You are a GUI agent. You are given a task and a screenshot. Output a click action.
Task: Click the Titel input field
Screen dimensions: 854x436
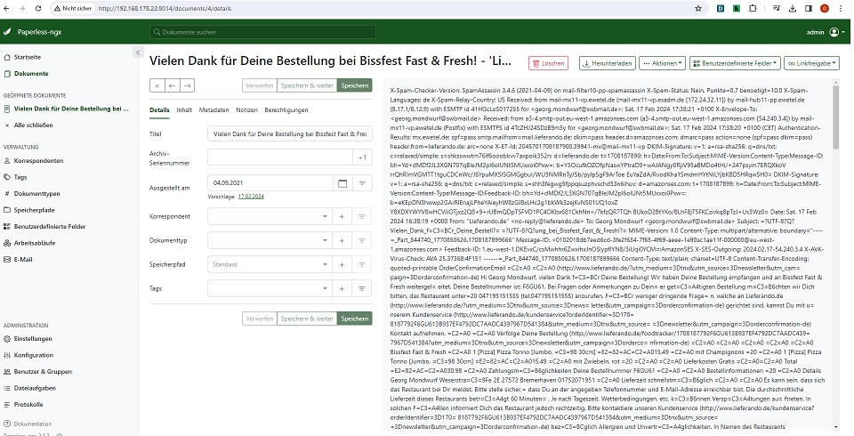click(290, 134)
